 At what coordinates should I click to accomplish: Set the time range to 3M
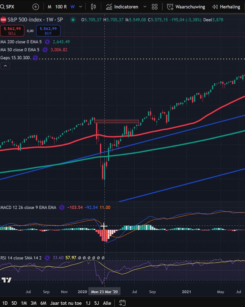point(34,303)
